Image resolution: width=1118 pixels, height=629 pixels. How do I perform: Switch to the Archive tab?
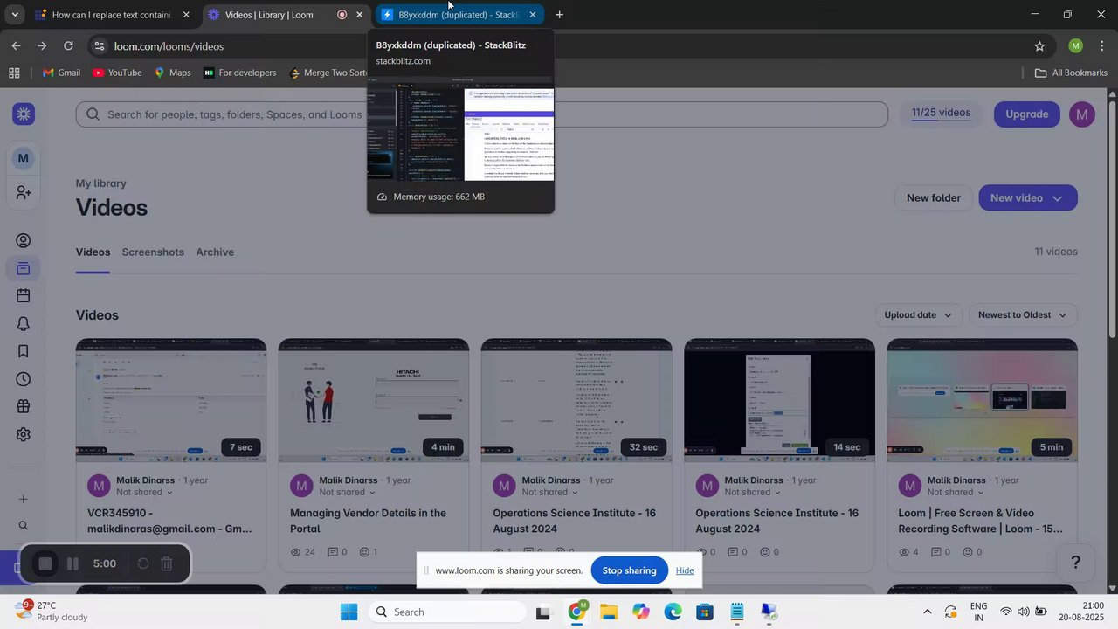click(x=215, y=252)
